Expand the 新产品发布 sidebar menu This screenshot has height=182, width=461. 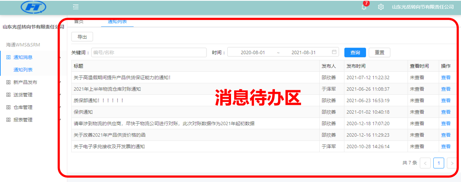(25, 82)
